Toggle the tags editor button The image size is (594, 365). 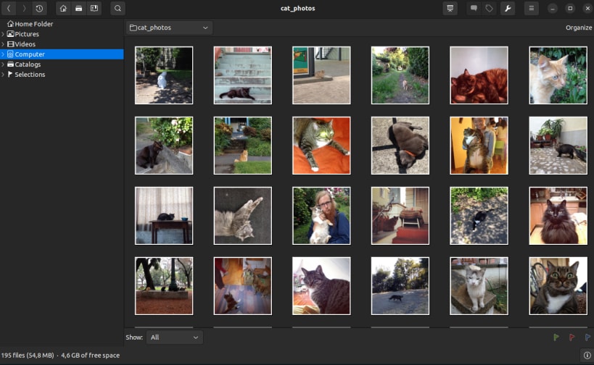tap(489, 8)
